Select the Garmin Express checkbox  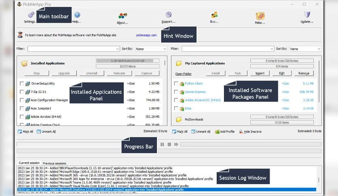click(176, 92)
